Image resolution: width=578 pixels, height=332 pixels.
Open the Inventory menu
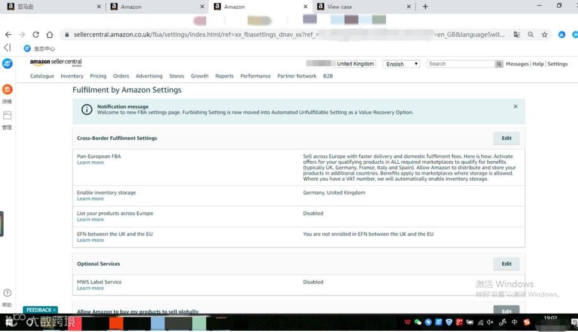72,76
